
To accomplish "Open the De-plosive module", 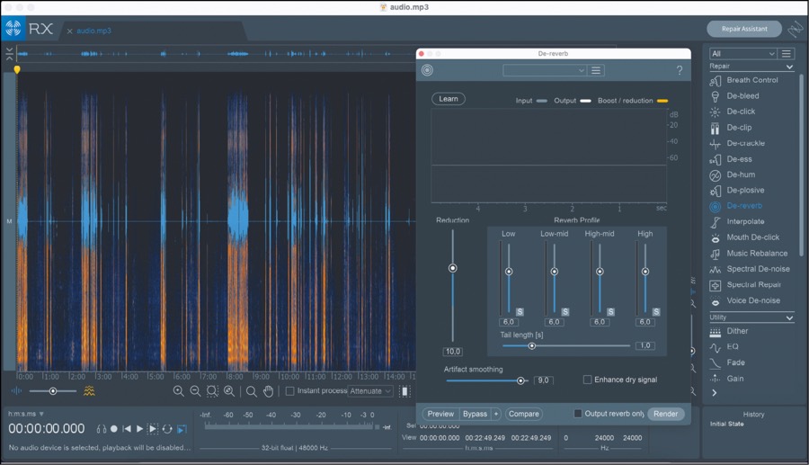I will coord(737,190).
